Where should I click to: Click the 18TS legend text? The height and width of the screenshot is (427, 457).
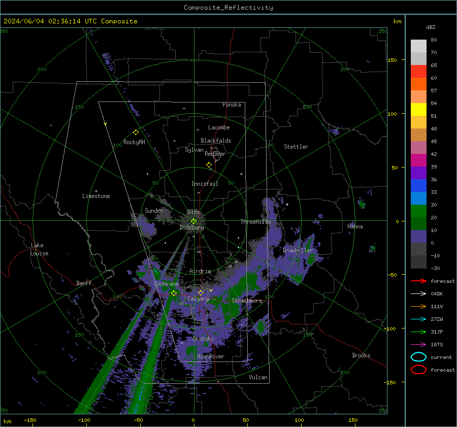click(437, 345)
